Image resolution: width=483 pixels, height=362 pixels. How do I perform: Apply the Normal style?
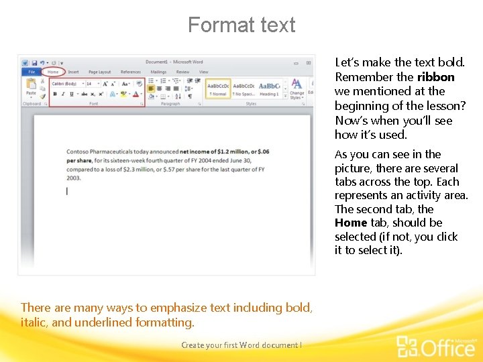click(x=218, y=88)
